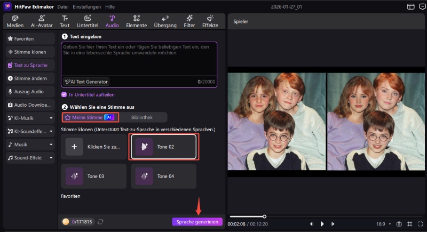
Task: Click the 0/171815 credits counter
Action: pos(82,222)
